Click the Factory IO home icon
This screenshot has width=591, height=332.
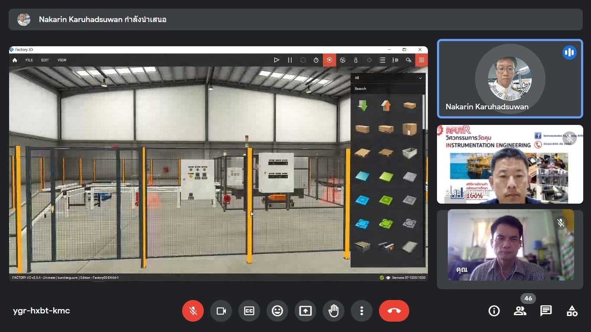click(x=15, y=60)
